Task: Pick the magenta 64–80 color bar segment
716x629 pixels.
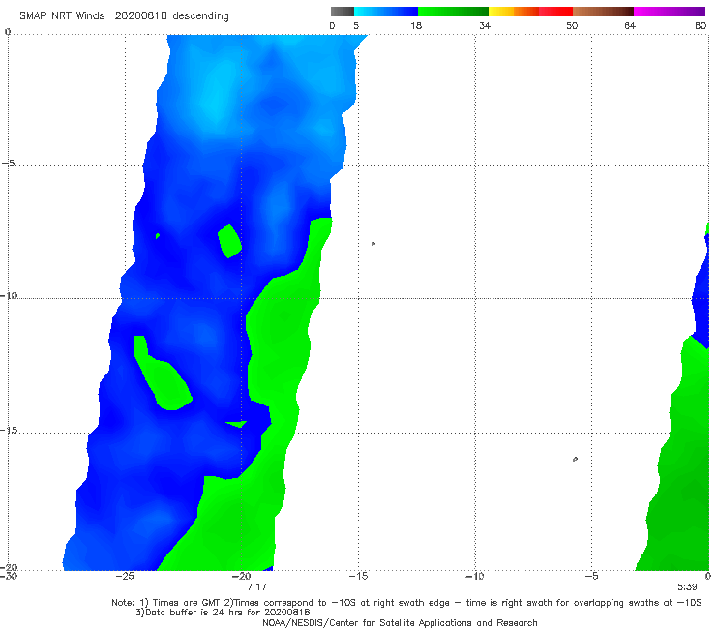Action: tap(670, 12)
